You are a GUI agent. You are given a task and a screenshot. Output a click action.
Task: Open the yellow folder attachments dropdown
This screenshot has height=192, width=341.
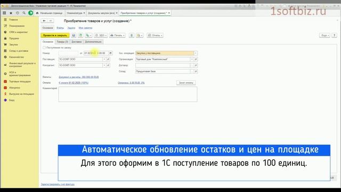(140, 35)
